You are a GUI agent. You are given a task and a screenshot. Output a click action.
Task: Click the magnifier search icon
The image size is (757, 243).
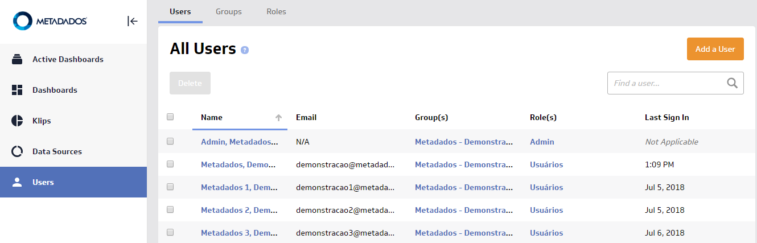click(x=733, y=83)
